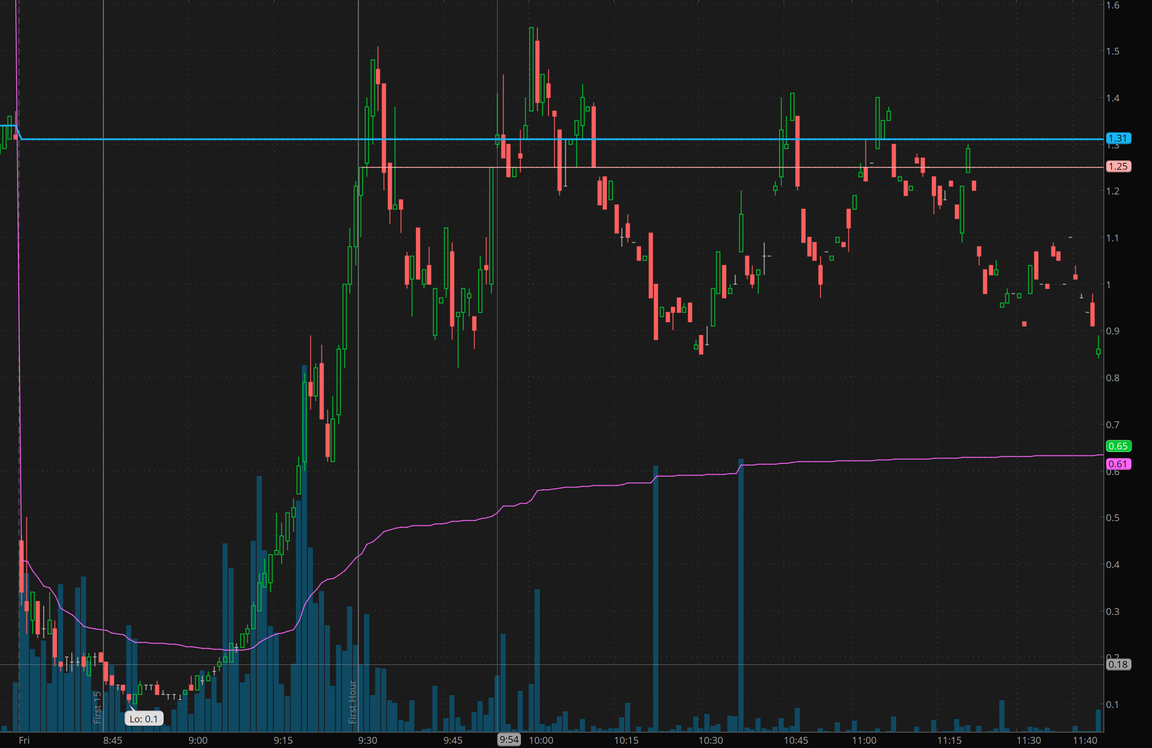
Task: Click the 'First 15' vertical marker label
Action: tap(97, 707)
